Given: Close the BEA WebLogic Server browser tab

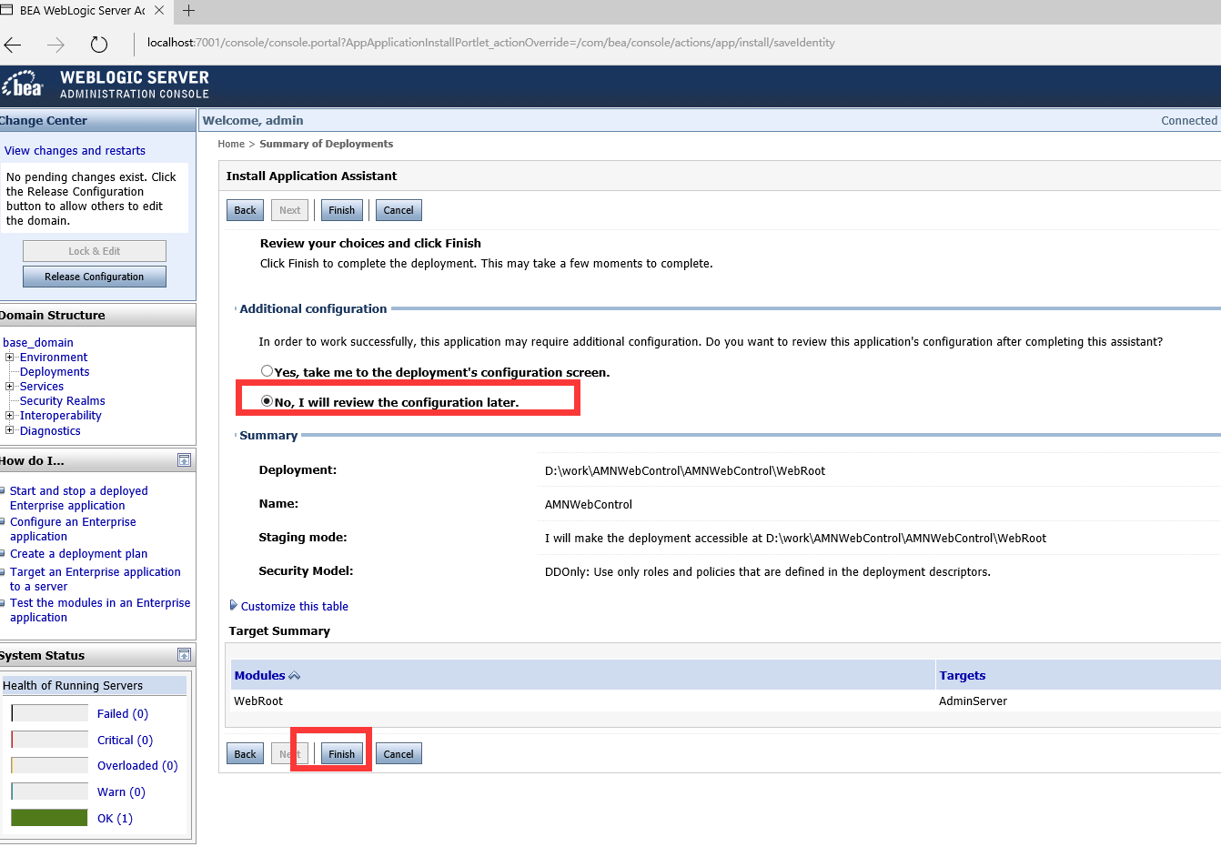Looking at the screenshot, I should coord(159,10).
